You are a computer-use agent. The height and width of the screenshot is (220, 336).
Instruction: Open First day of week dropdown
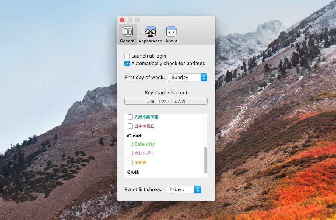coord(188,77)
